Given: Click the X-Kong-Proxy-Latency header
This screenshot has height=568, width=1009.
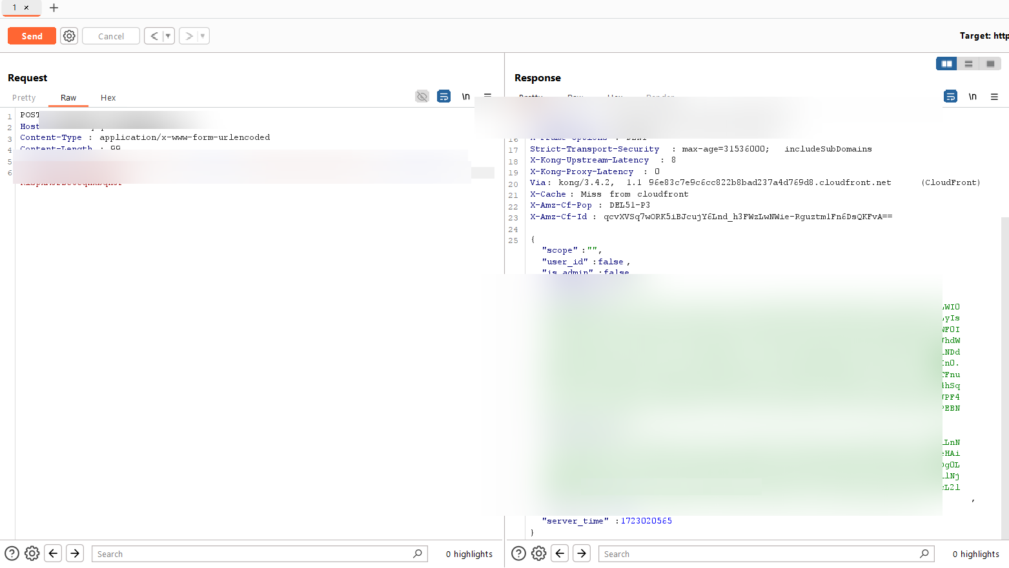Looking at the screenshot, I should click(x=595, y=171).
